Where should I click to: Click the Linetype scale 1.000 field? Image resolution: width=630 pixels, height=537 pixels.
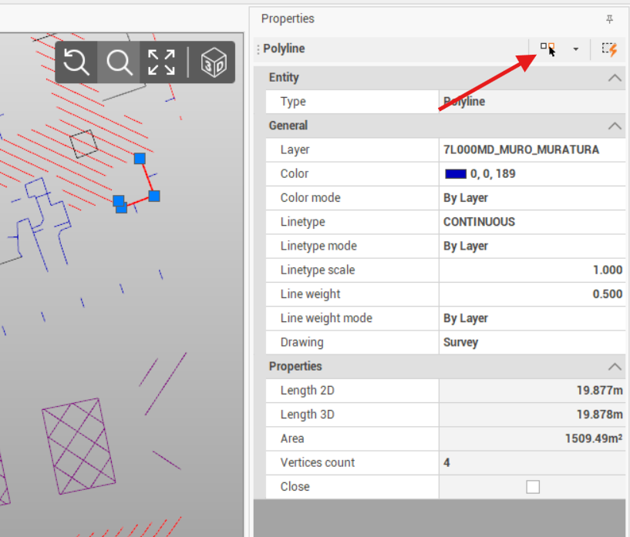[532, 270]
